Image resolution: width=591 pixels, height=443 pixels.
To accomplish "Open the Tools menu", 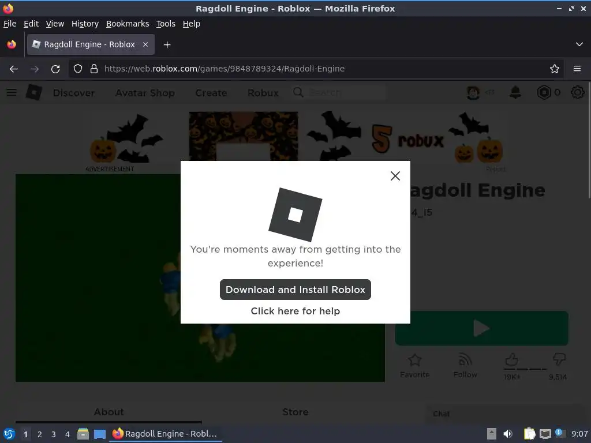I will pos(166,24).
